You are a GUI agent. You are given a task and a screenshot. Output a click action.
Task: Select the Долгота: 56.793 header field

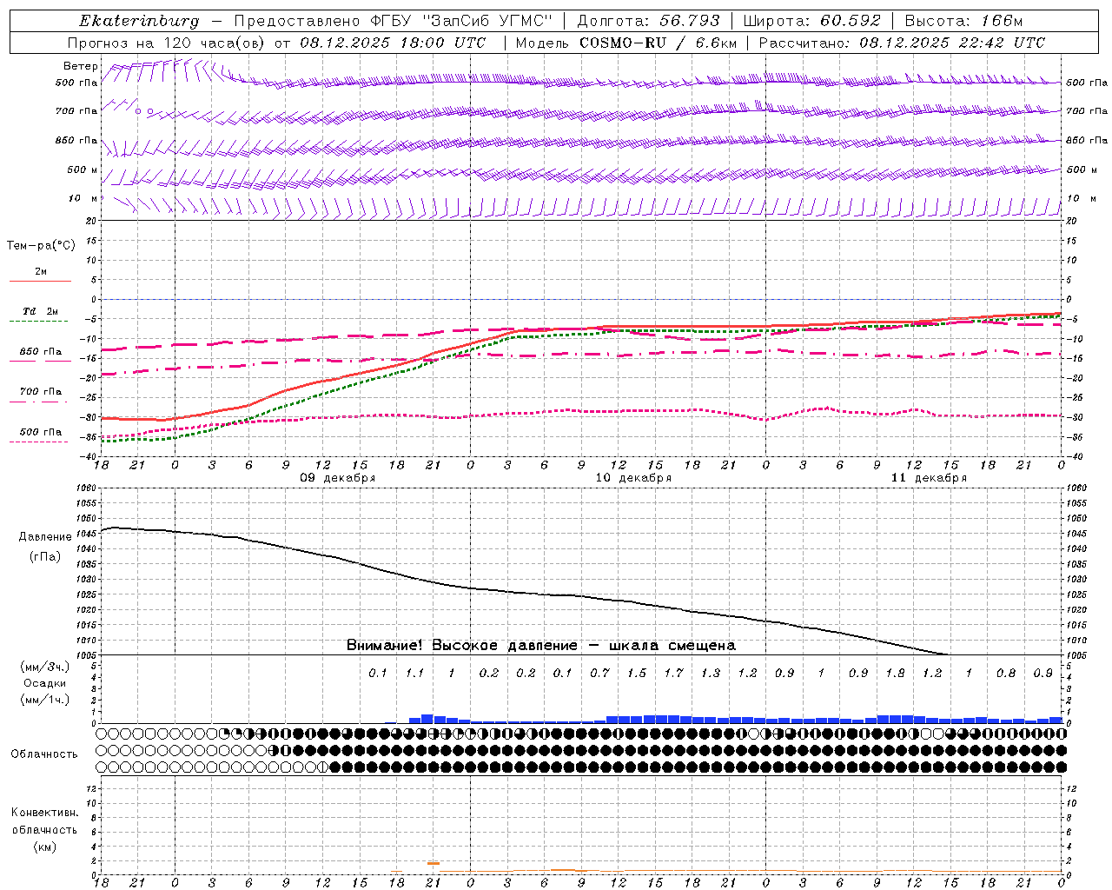click(x=648, y=21)
